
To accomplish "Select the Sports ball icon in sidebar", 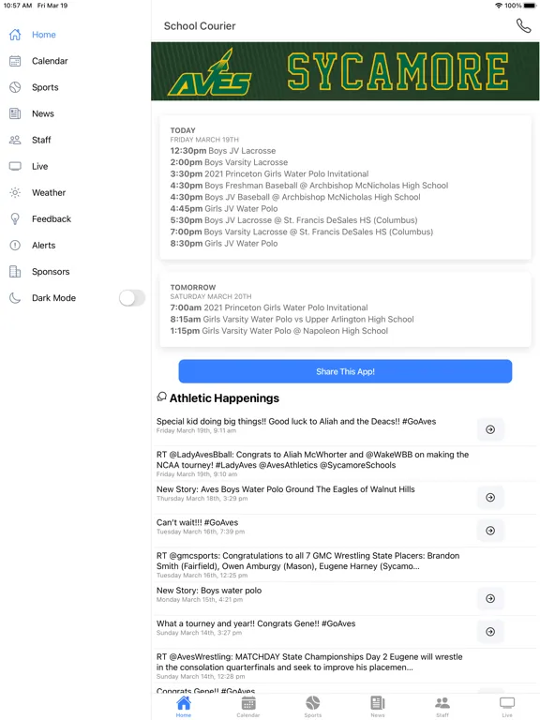I will coord(15,87).
